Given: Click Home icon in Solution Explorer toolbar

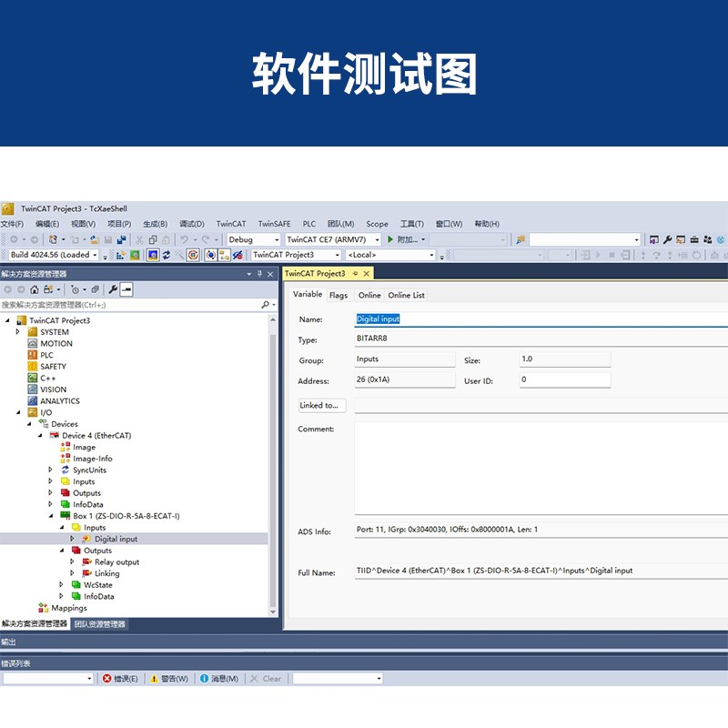Looking at the screenshot, I should (x=34, y=289).
